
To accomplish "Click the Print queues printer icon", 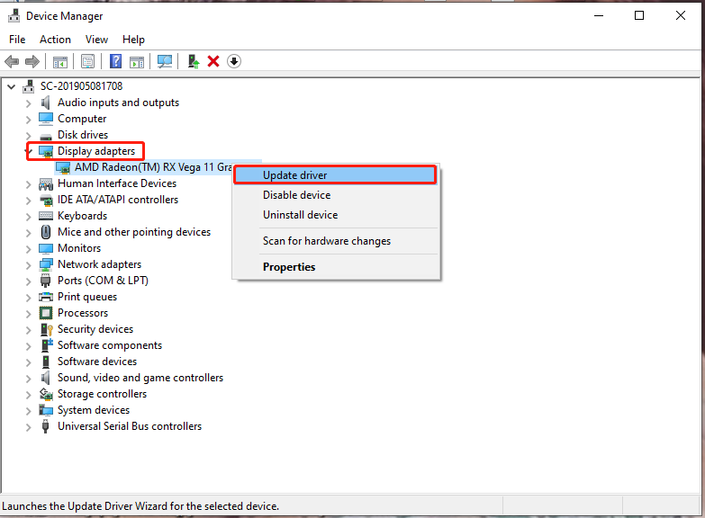I will 46,297.
